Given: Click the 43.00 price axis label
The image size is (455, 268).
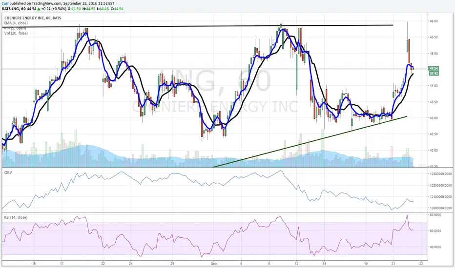Looking at the screenshot, I should click(x=434, y=118).
